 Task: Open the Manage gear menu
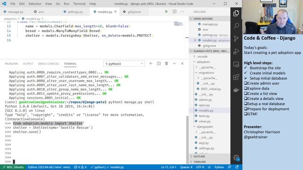236,158
